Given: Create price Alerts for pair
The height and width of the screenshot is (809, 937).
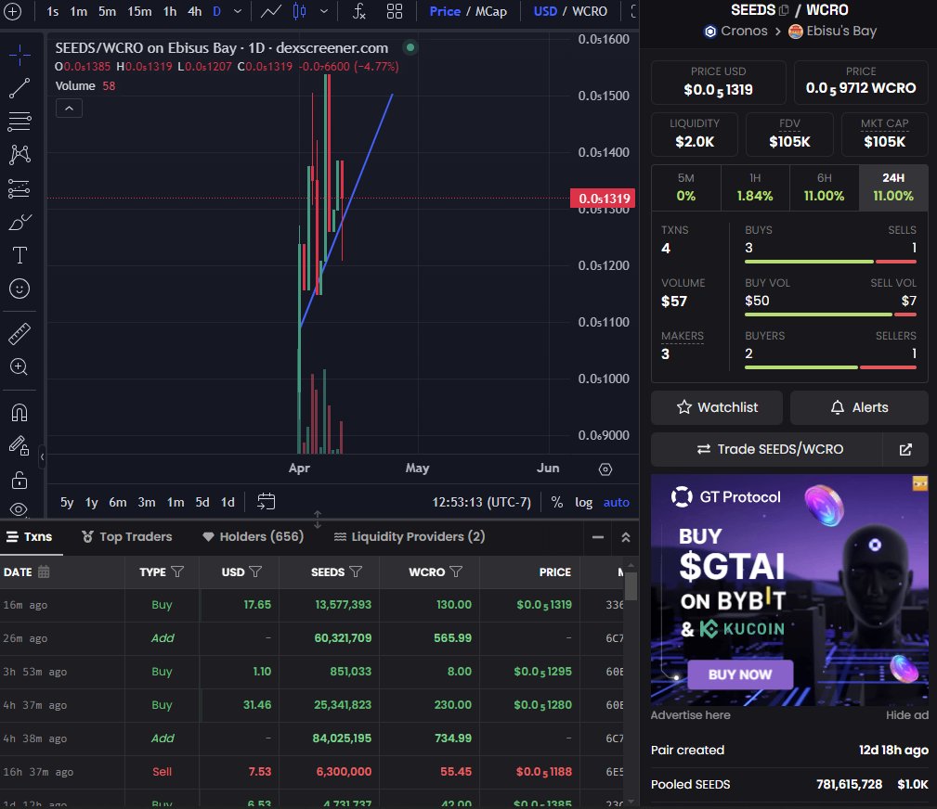Looking at the screenshot, I should coord(859,407).
